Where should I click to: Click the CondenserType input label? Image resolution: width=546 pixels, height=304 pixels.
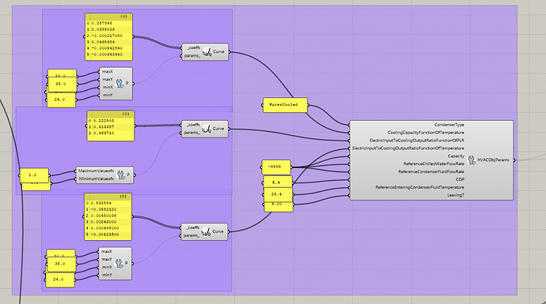[449, 125]
